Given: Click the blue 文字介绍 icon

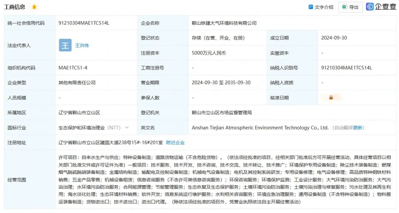Looking at the screenshot, I should 311,7.
